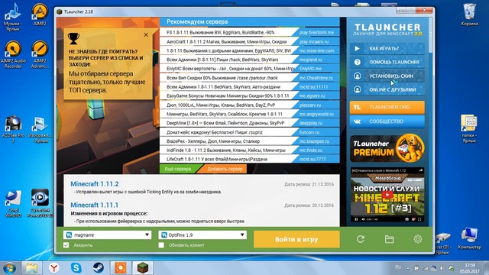The image size is (489, 275).
Task: Click the orange app icon in the taskbar
Action: (121, 268)
